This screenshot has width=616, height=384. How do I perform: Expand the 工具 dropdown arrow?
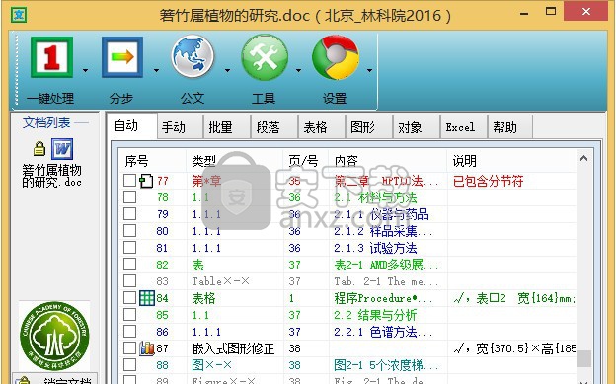click(298, 70)
